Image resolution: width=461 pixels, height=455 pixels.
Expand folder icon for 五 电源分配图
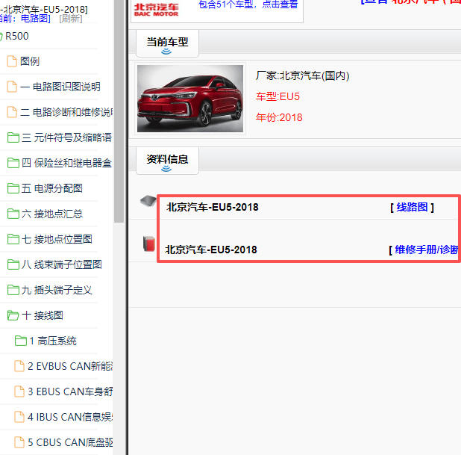click(x=13, y=188)
